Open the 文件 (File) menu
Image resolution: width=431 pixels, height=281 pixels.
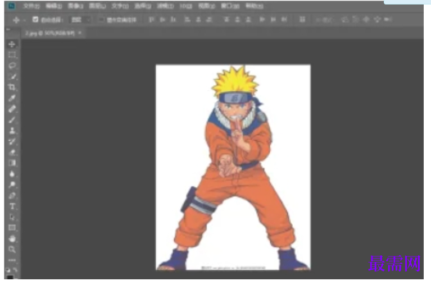pyautogui.click(x=31, y=6)
